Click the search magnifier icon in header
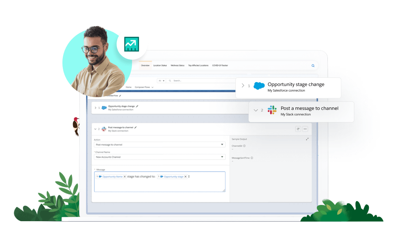The width and height of the screenshot is (395, 237). (x=313, y=66)
